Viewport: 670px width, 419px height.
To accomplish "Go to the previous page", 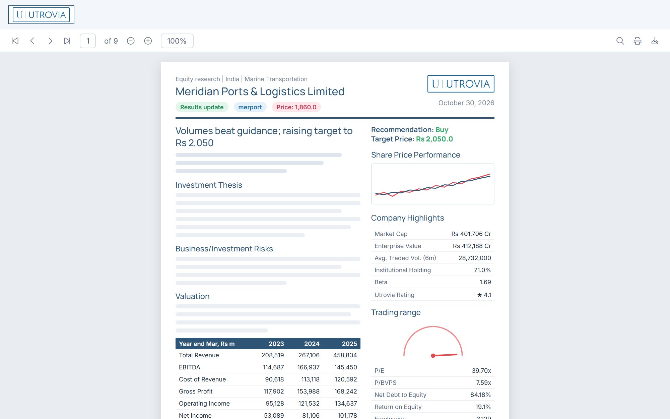I will 32,41.
